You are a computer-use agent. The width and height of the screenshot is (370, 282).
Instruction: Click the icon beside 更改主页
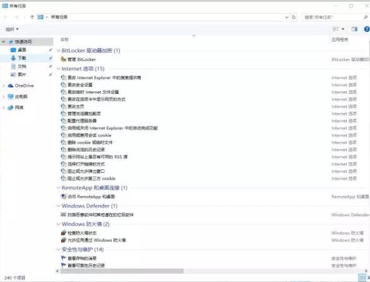[64, 107]
